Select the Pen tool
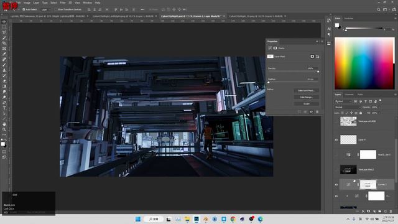 click(4, 103)
